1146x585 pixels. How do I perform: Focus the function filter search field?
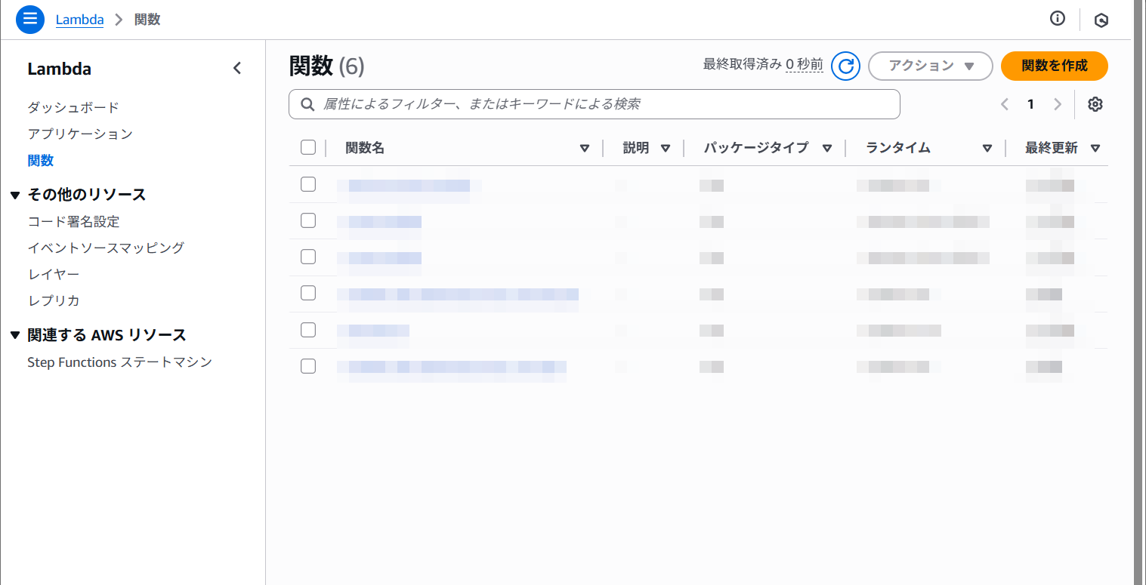pos(594,104)
